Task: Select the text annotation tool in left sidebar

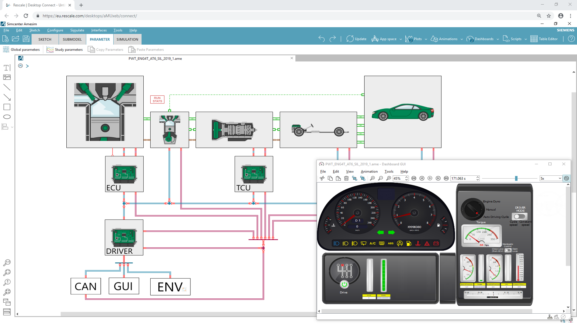Action: [x=7, y=68]
